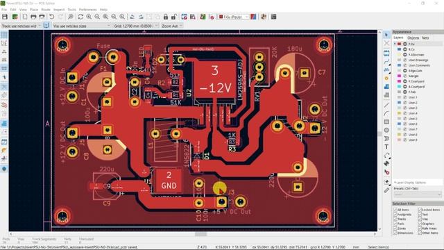Open the scripting console icon
Viewport: 444px width, 250px height.
click(273, 17)
